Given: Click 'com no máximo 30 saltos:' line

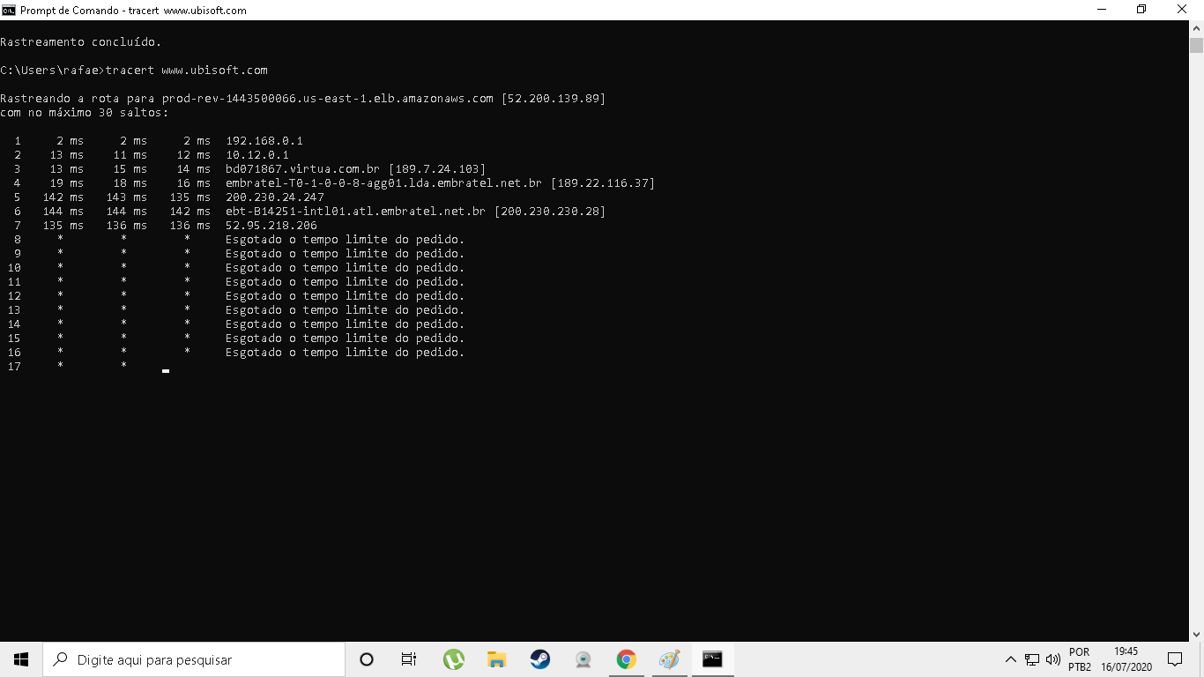Looking at the screenshot, I should point(85,112).
